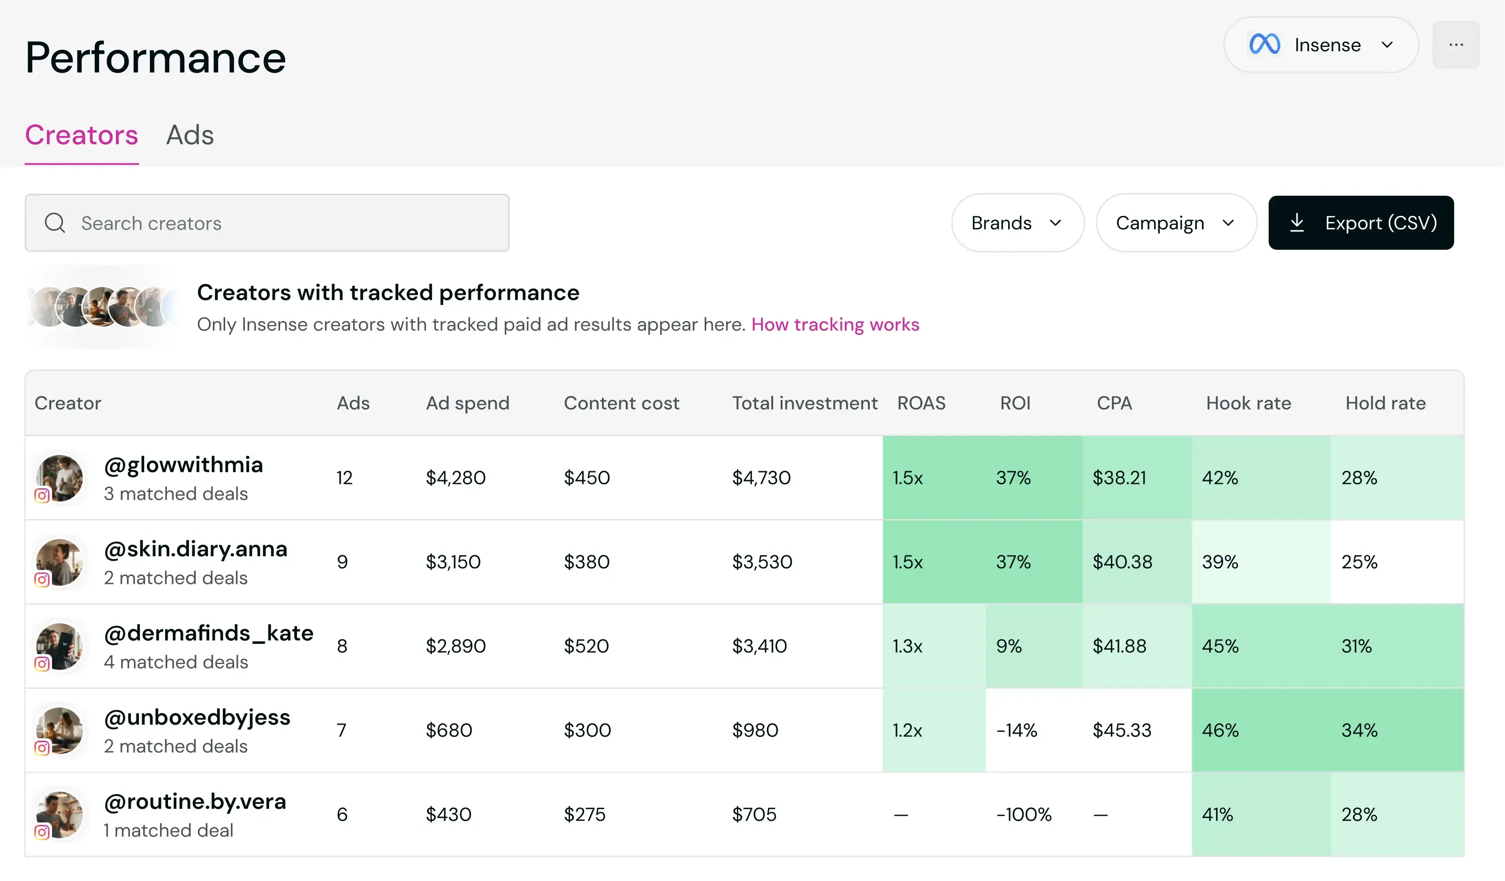Sort by the ROAS column header

point(921,404)
